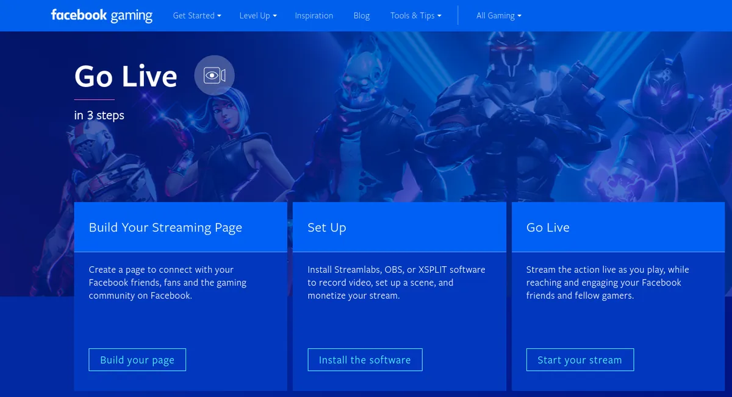Click the Go Live card title
Screen dimensions: 732x397
(x=548, y=228)
